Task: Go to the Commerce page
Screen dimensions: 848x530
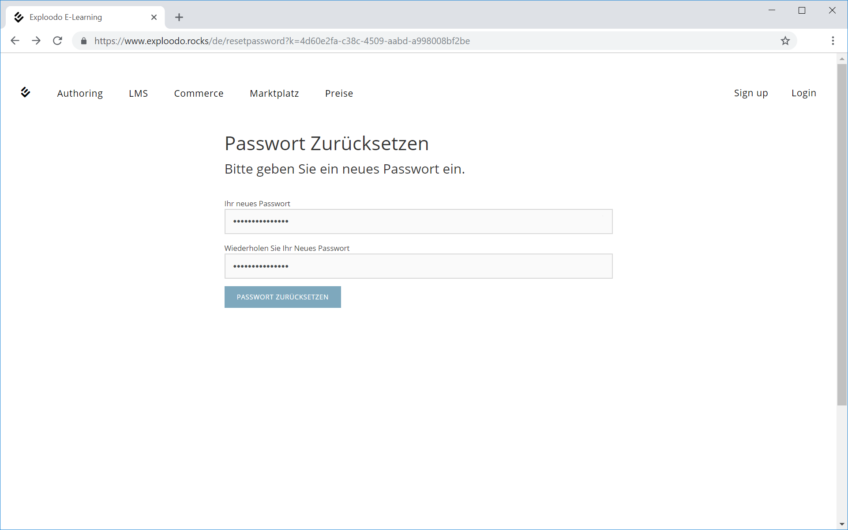Action: point(199,93)
